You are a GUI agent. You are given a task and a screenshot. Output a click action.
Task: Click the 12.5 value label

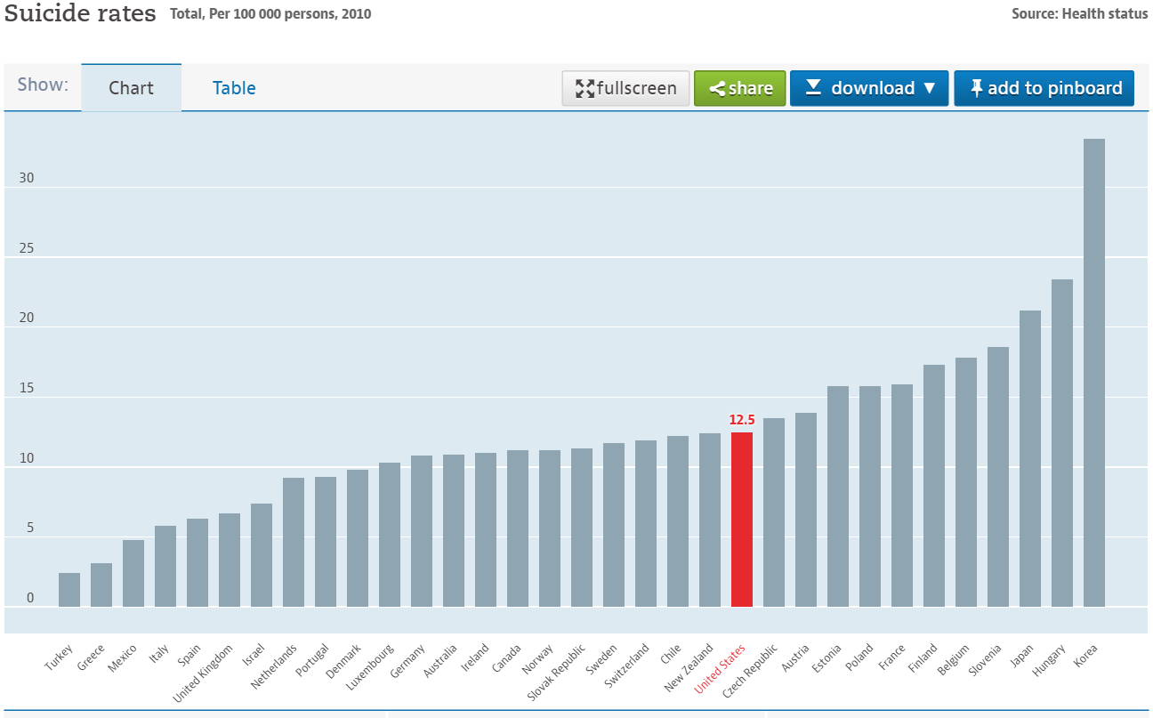point(742,420)
